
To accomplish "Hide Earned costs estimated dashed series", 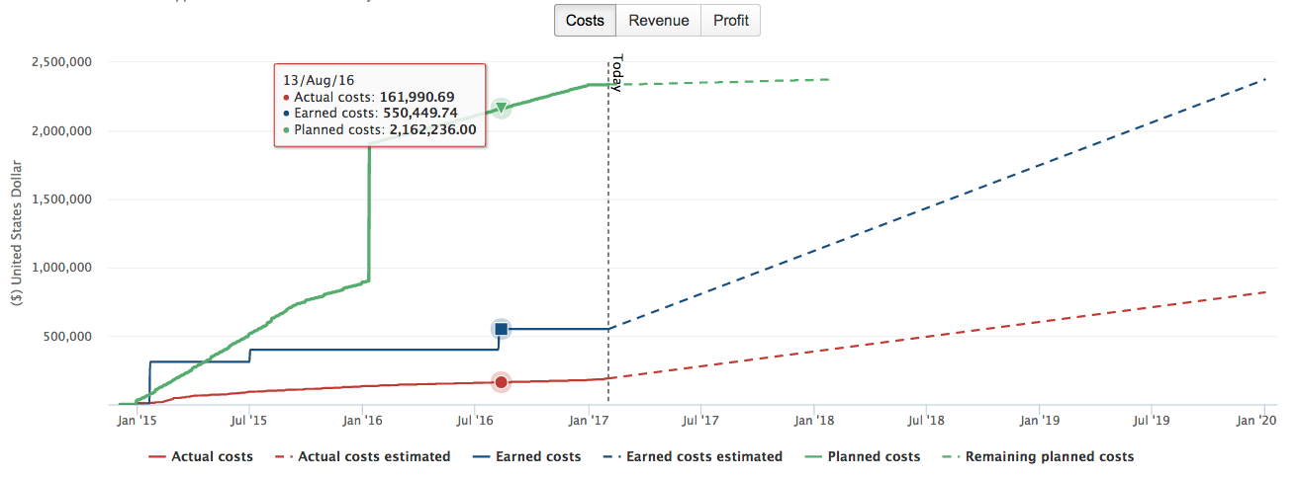I will 704,456.
